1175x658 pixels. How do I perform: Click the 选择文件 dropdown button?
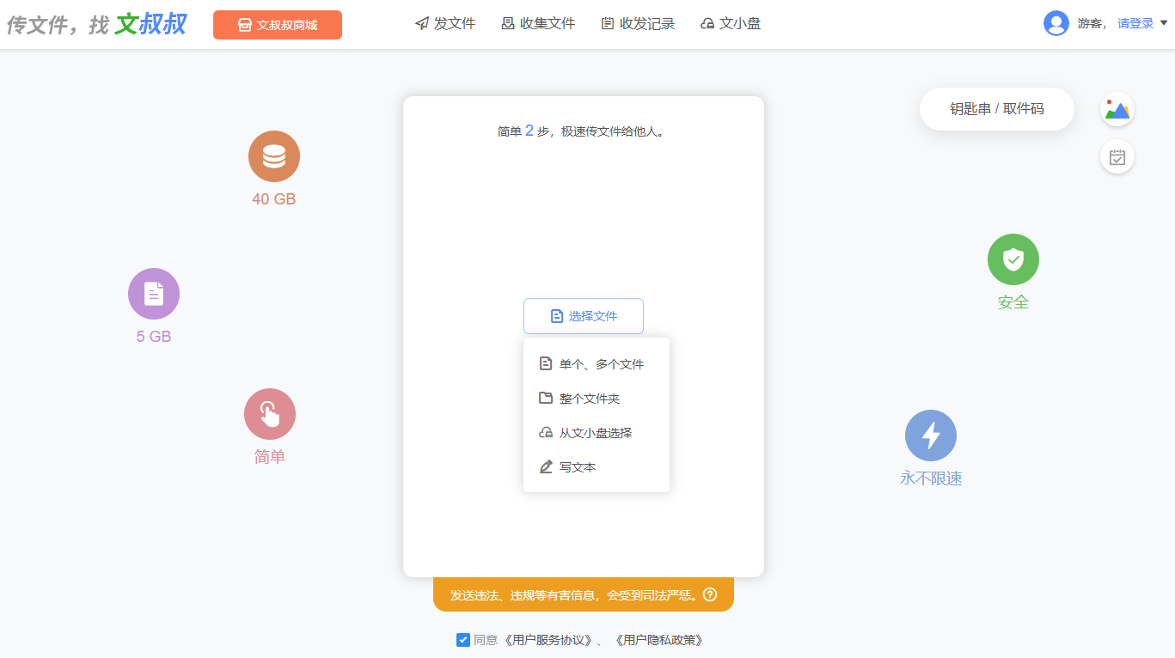[x=584, y=316]
